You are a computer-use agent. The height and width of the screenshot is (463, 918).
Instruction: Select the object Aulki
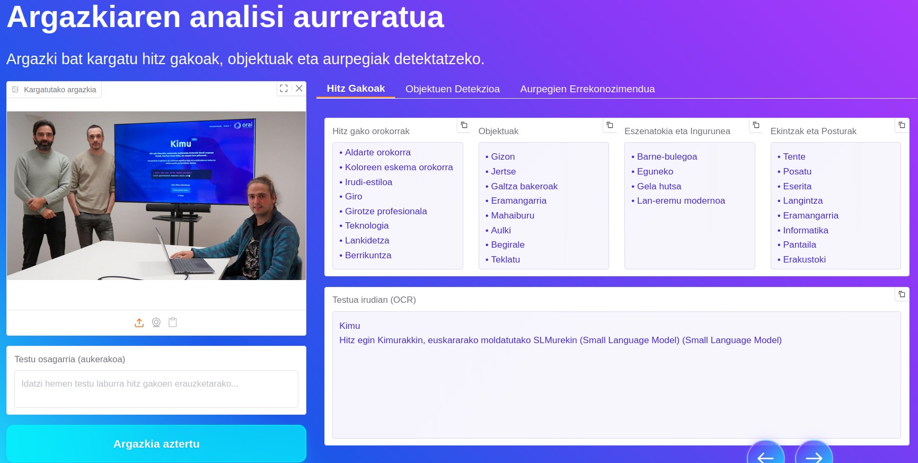(501, 230)
